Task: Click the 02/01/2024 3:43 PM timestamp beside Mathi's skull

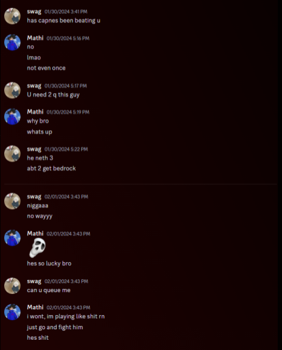Action: point(68,234)
